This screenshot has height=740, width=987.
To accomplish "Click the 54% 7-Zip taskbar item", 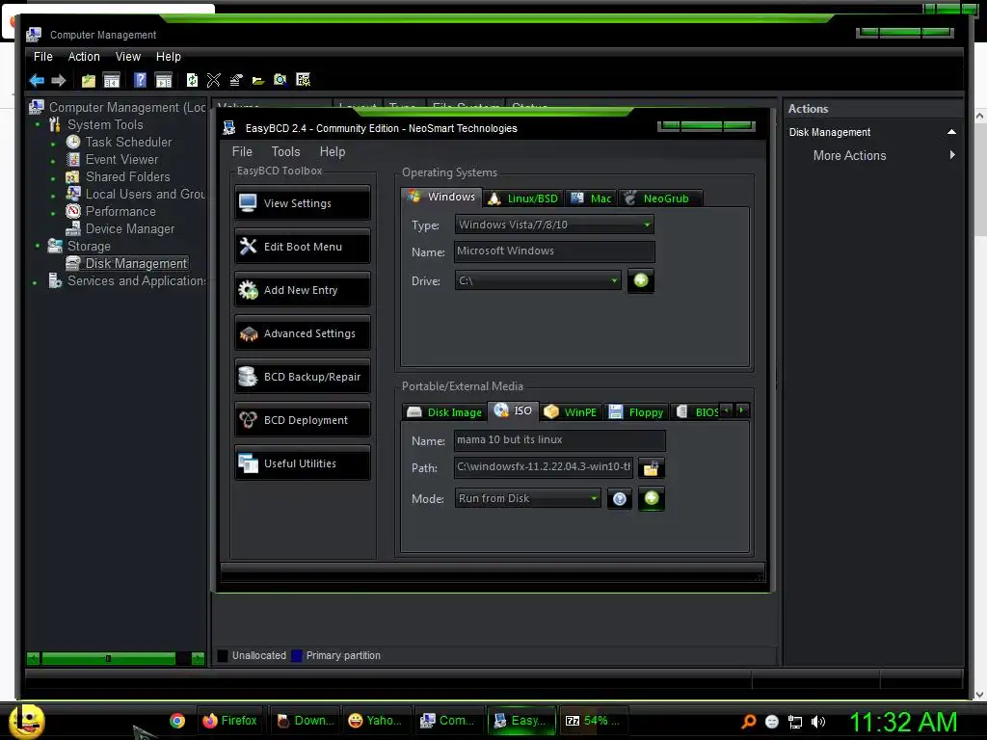I will pos(593,721).
